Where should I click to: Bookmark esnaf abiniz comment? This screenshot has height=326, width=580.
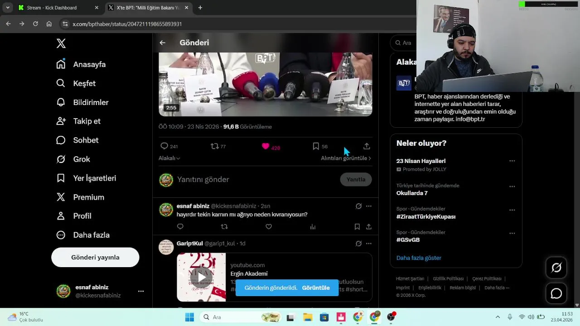click(x=357, y=226)
